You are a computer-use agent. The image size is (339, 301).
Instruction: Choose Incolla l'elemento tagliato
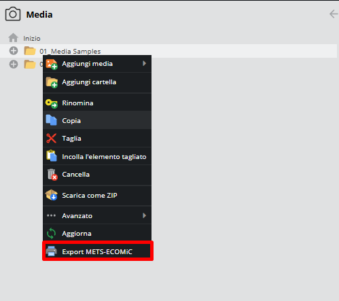(97, 156)
